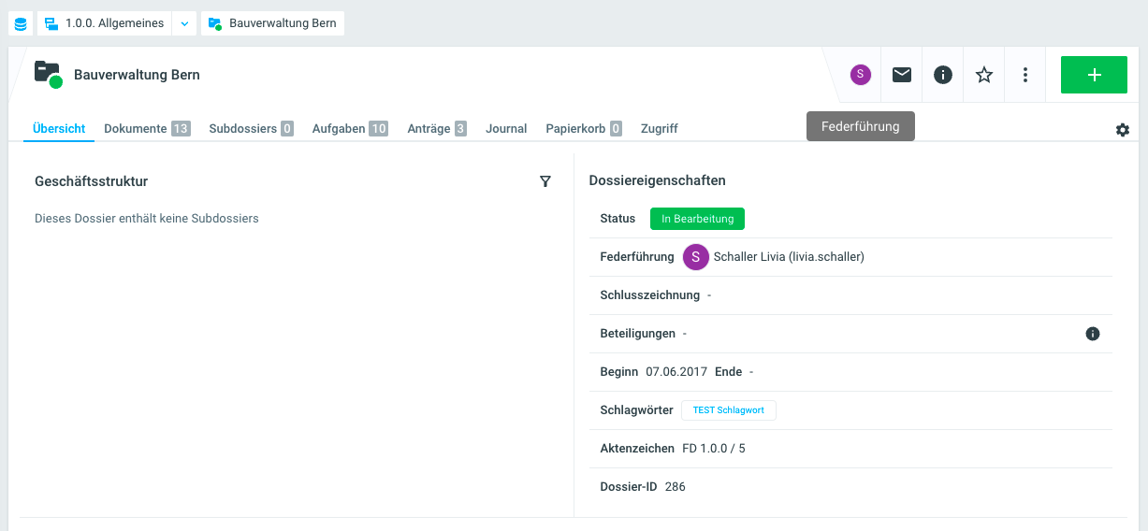Click the TEST Schlagwort keyword tag
The image size is (1148, 531).
728,410
